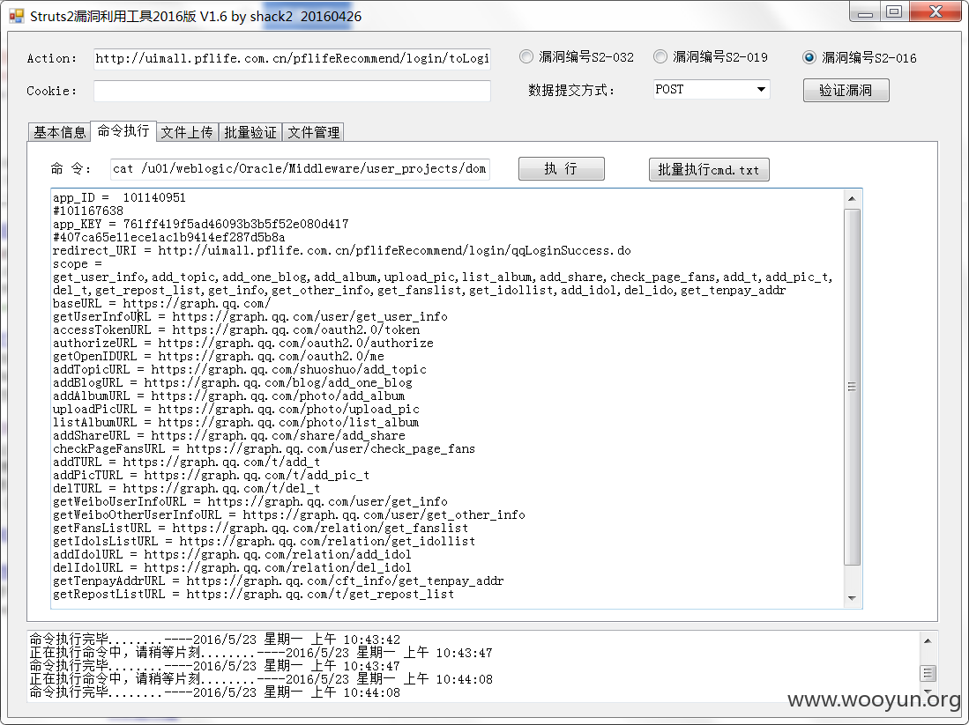Focus the Action URL input field

[293, 58]
